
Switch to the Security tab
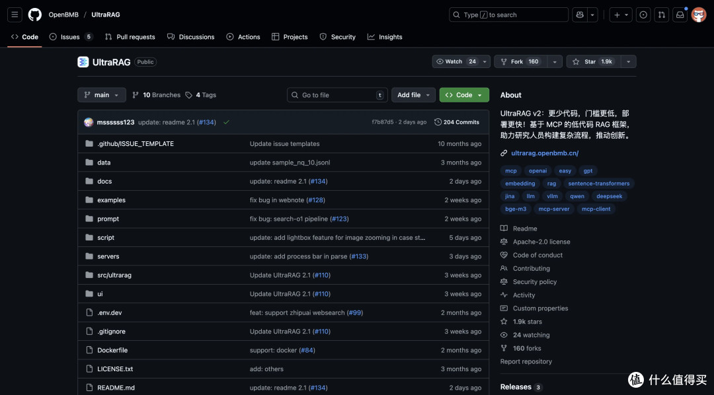(337, 37)
